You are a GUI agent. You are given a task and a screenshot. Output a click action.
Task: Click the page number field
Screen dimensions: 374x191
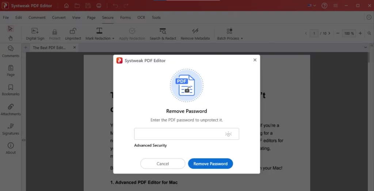(x=314, y=33)
